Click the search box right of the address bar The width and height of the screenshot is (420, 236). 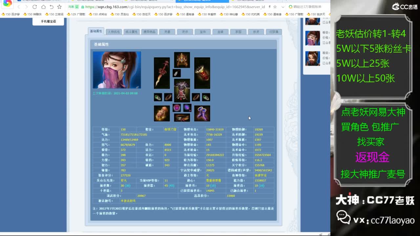(x=308, y=7)
